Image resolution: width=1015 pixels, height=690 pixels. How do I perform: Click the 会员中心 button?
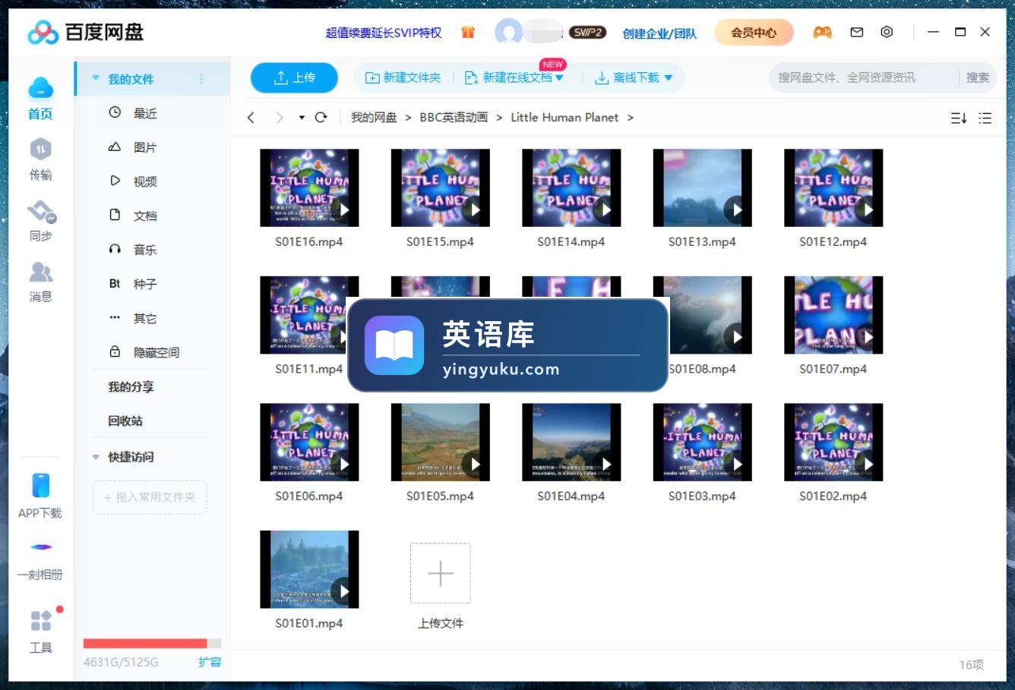pyautogui.click(x=754, y=32)
